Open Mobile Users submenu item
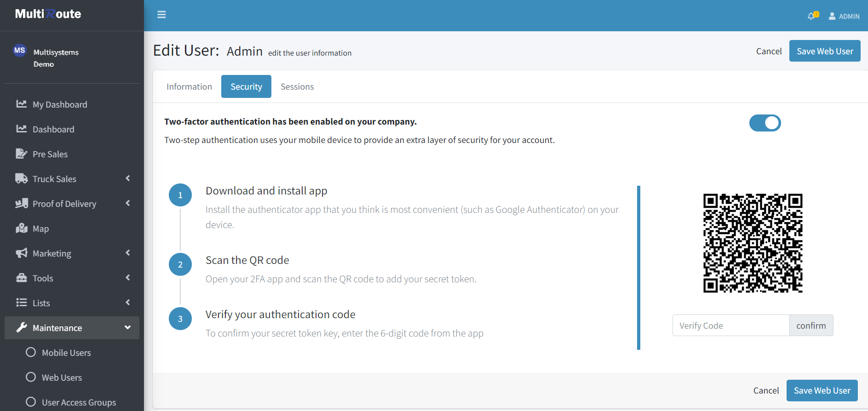The height and width of the screenshot is (411, 868). [72, 353]
